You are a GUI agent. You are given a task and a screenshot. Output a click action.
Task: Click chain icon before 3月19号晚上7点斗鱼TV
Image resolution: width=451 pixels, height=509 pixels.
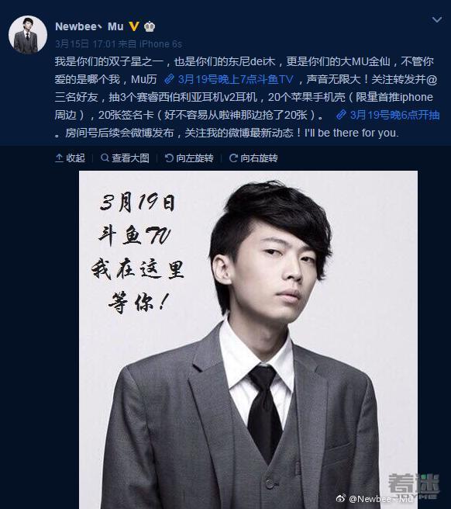coord(169,79)
